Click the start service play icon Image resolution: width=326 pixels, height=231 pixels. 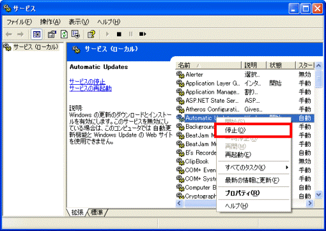tap(107, 34)
